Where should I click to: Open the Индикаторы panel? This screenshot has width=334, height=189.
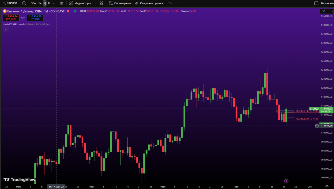[x=80, y=3]
